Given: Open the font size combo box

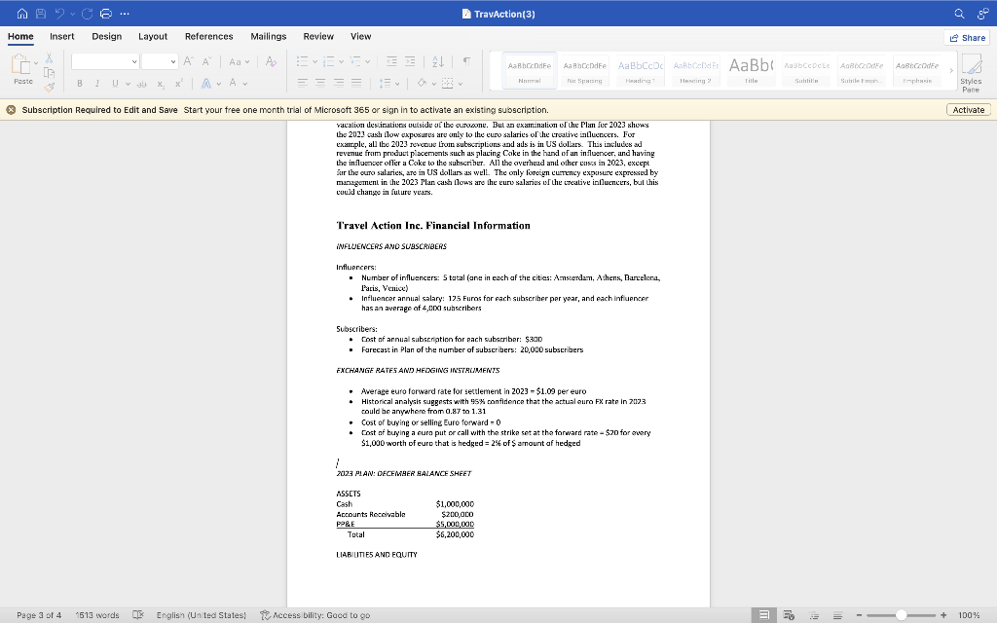Looking at the screenshot, I should pos(159,61).
